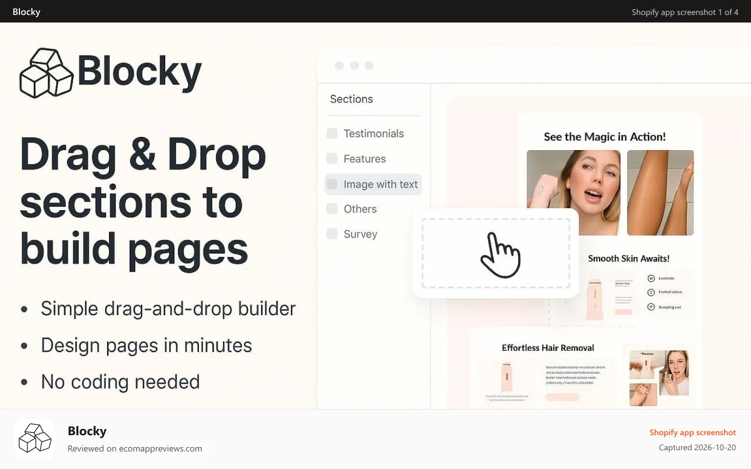The width and height of the screenshot is (751, 469).
Task: Click the third gray window control dot
Action: pyautogui.click(x=369, y=66)
